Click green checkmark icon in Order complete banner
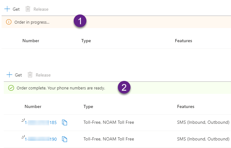 click(x=11, y=88)
